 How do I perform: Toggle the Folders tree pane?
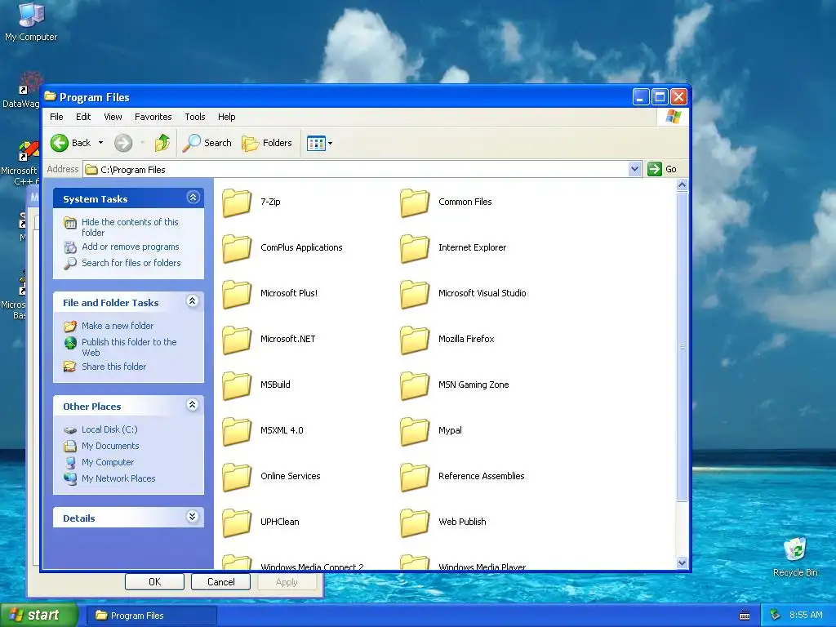click(267, 143)
